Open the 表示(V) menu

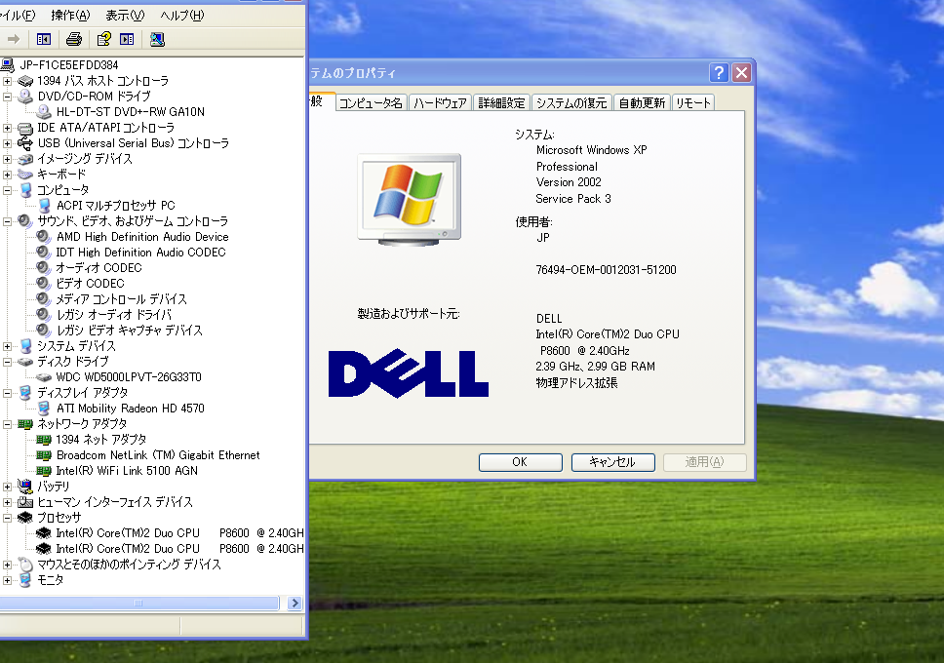click(x=125, y=15)
